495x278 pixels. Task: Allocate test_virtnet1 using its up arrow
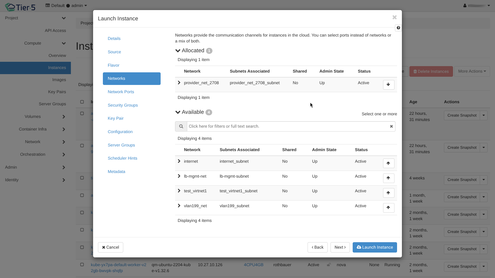coord(389,193)
